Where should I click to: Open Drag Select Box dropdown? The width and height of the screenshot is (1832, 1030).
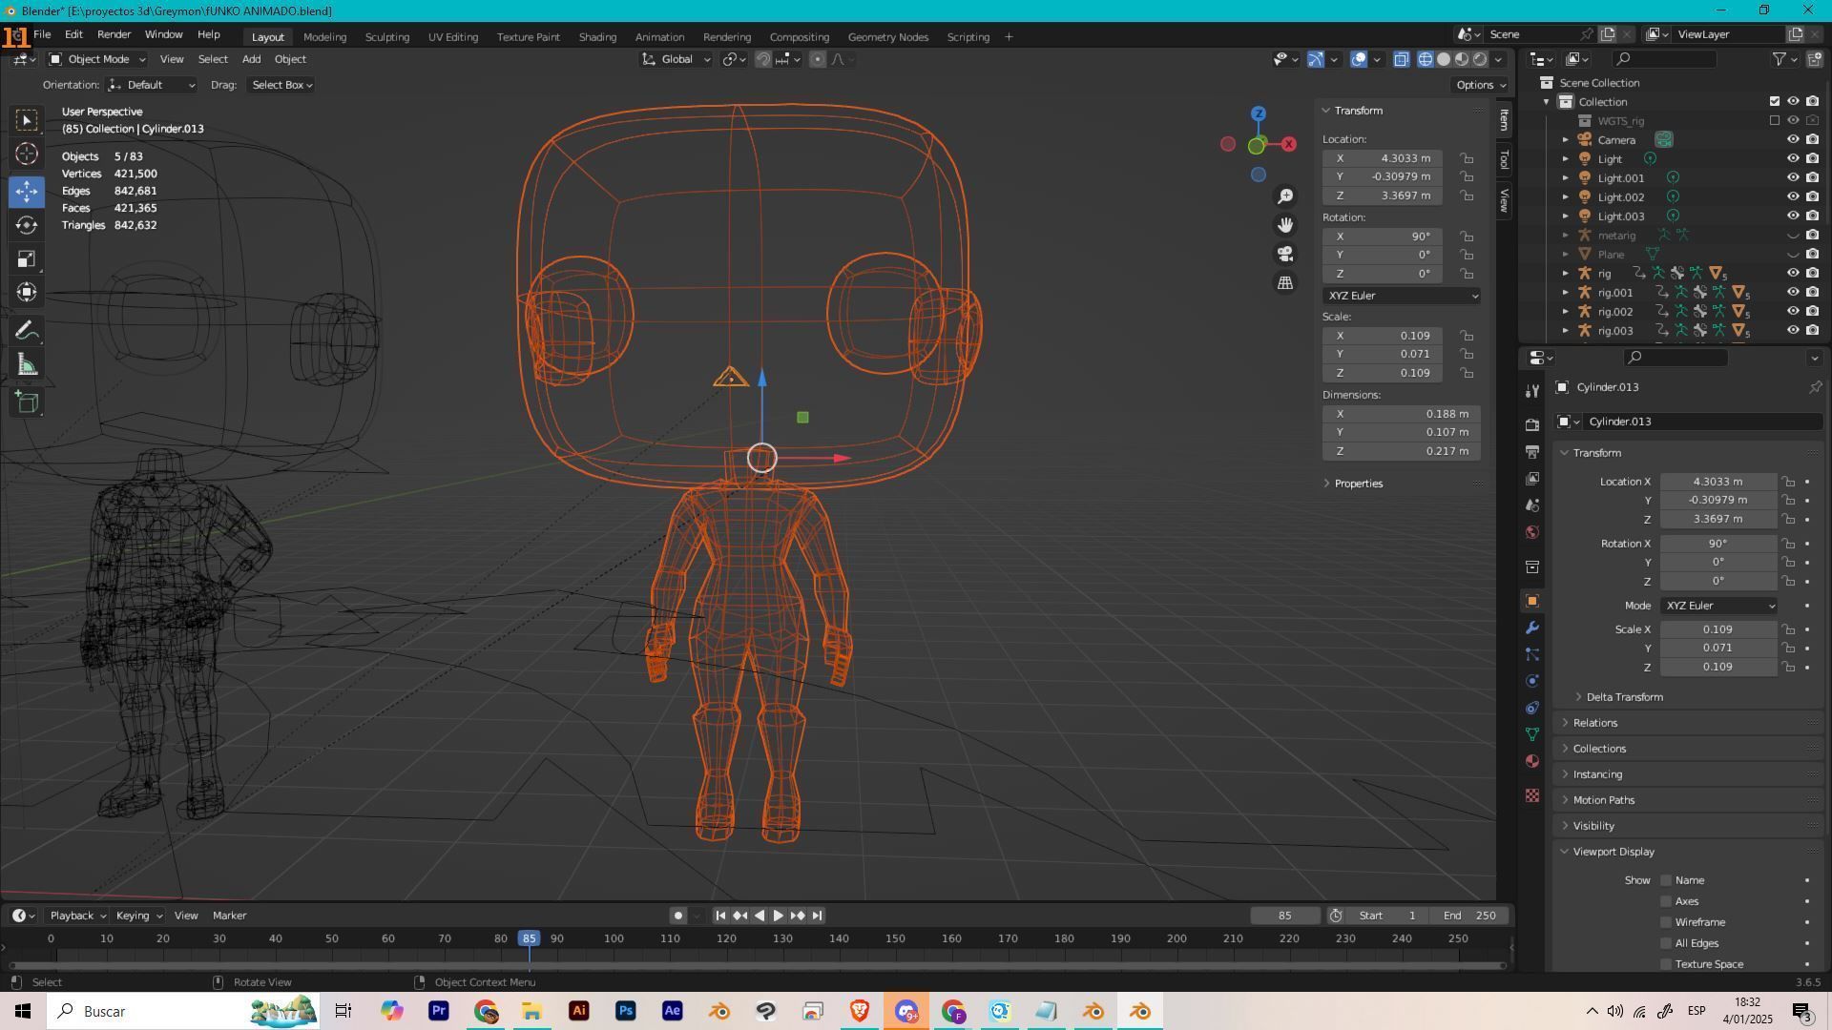click(281, 85)
